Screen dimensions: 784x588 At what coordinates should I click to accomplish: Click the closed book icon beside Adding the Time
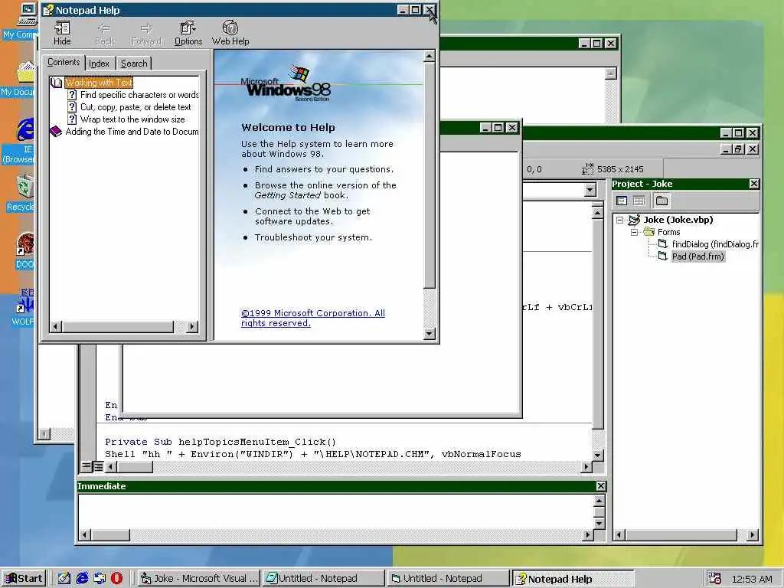tap(55, 132)
